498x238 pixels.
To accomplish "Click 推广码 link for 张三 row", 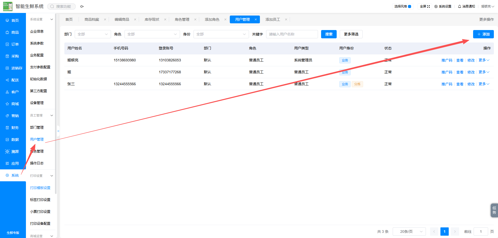I will click(447, 84).
